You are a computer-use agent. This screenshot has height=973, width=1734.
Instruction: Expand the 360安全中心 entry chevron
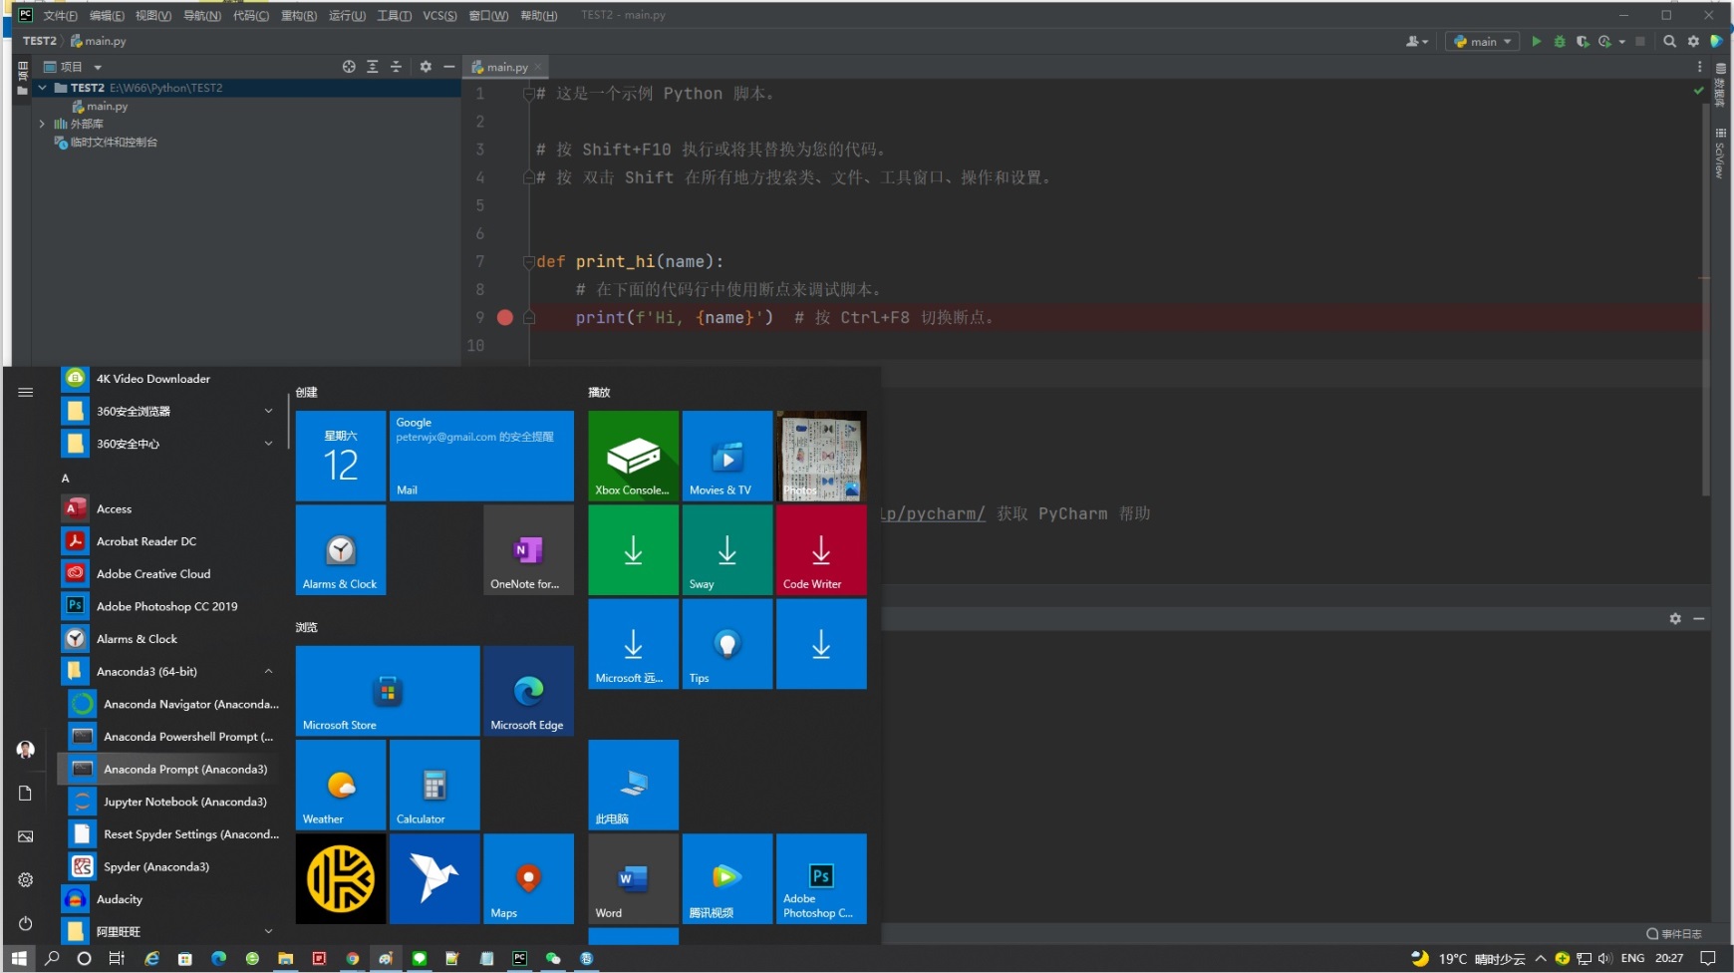(x=267, y=444)
